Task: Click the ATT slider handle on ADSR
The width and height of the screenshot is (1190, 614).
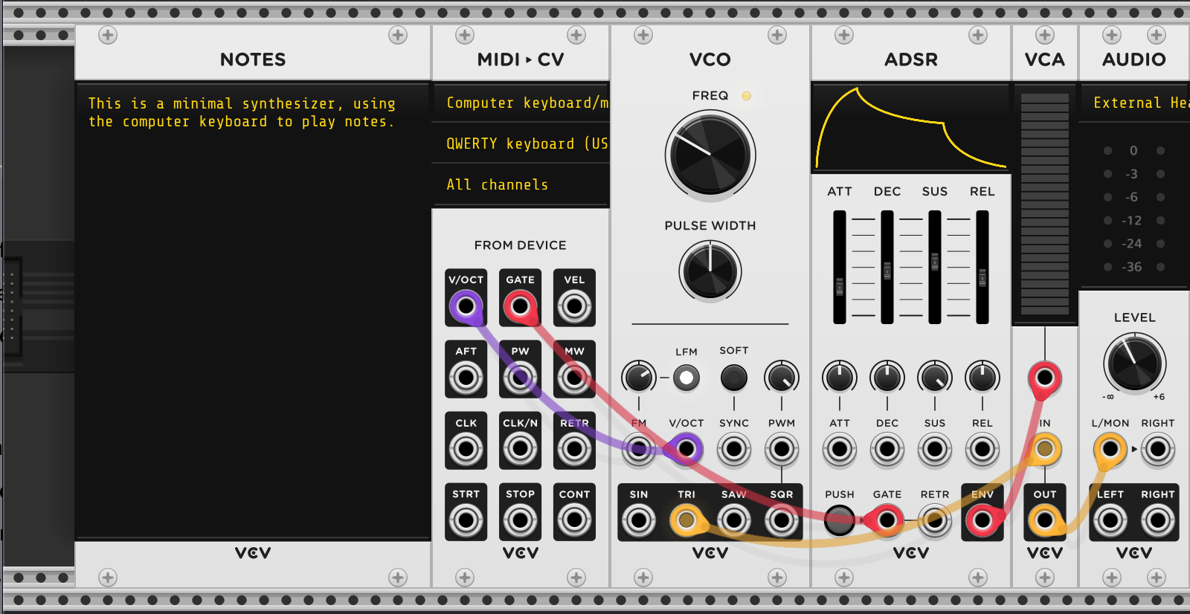Action: click(x=840, y=286)
